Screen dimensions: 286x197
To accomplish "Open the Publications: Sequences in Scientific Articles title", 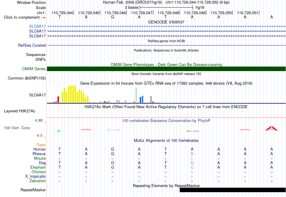I will coord(166,50).
